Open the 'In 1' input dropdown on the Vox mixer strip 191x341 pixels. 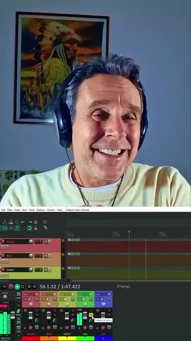[x=103, y=294]
